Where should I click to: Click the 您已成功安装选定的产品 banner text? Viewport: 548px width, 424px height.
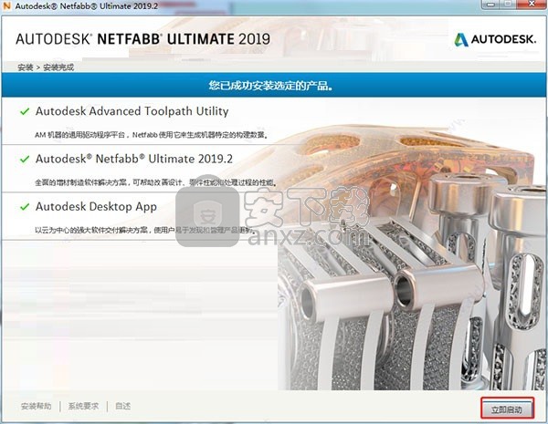[x=271, y=85]
